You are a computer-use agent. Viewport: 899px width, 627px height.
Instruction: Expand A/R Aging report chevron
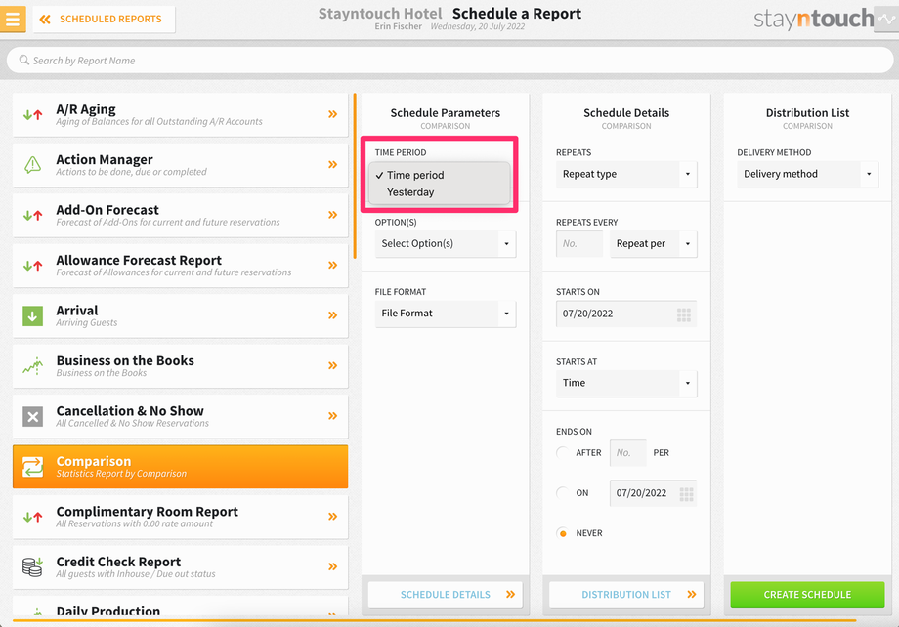pyautogui.click(x=332, y=114)
